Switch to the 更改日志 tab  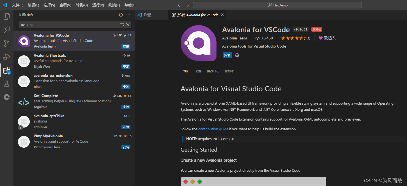point(213,71)
